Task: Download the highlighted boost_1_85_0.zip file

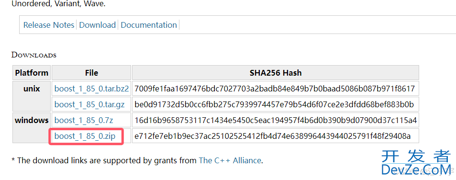Action: click(85, 136)
